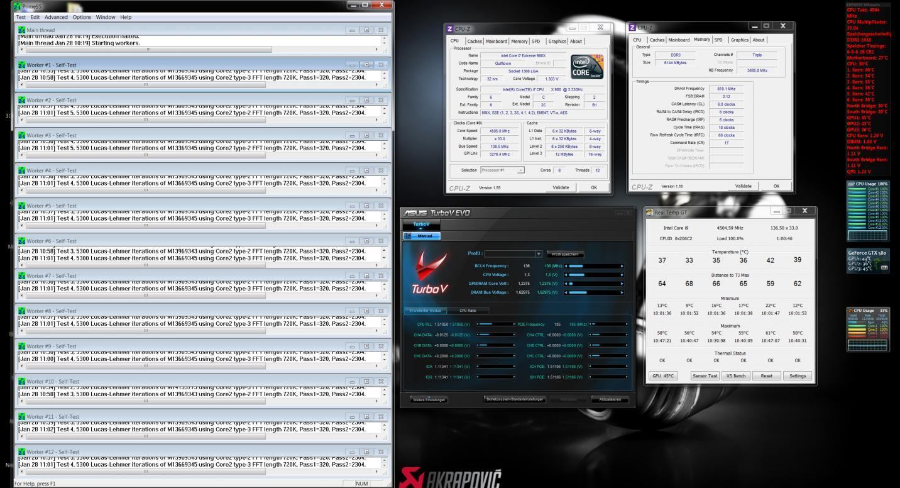Open Settings in Real Temp GT
This screenshot has width=900, height=488.
(x=798, y=375)
